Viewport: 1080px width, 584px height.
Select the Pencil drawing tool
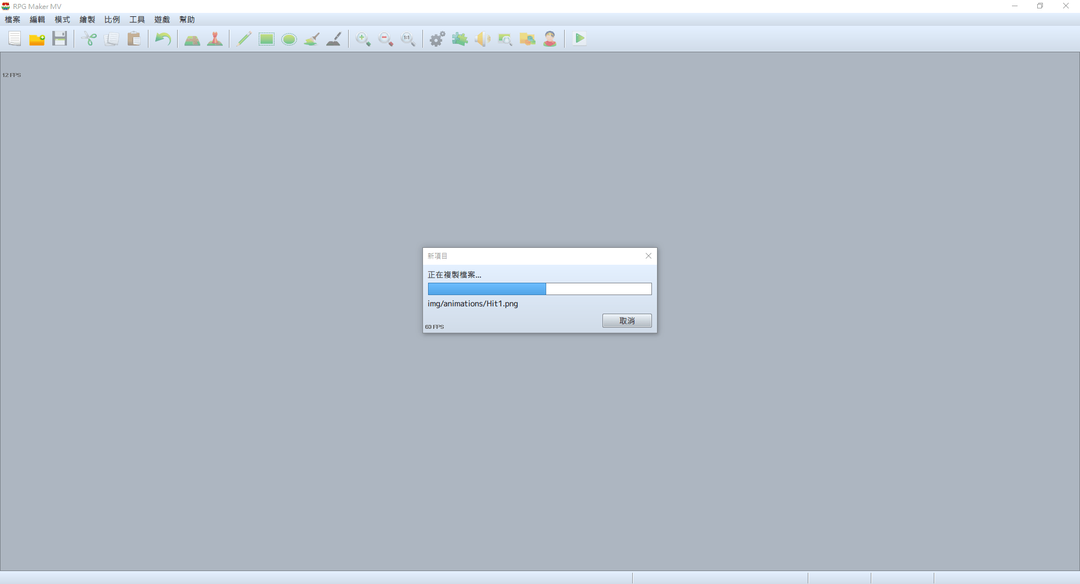click(x=244, y=39)
